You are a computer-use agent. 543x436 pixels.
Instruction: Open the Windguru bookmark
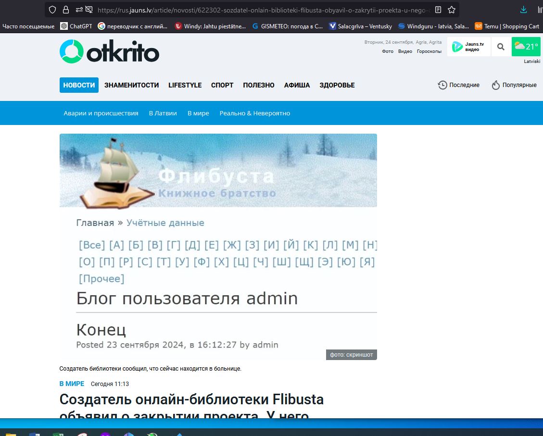pyautogui.click(x=433, y=26)
